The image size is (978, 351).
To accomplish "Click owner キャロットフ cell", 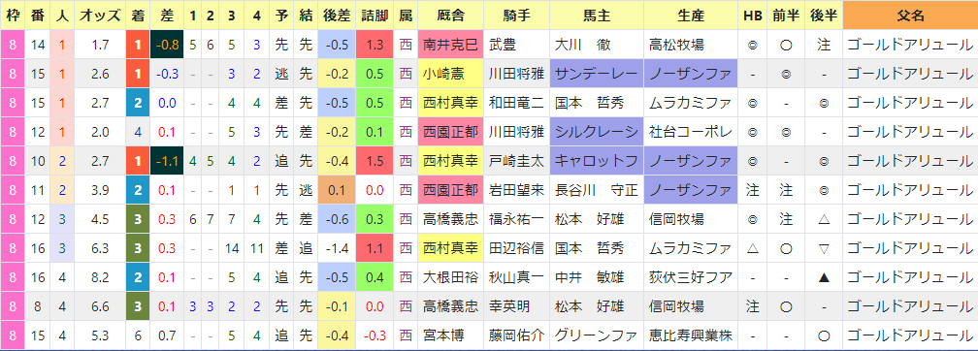I will (x=597, y=161).
